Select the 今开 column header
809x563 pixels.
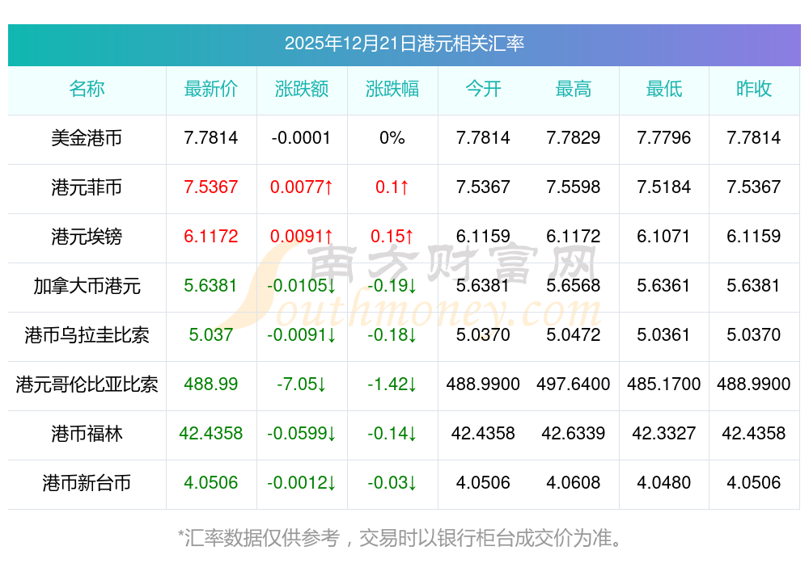click(x=483, y=89)
